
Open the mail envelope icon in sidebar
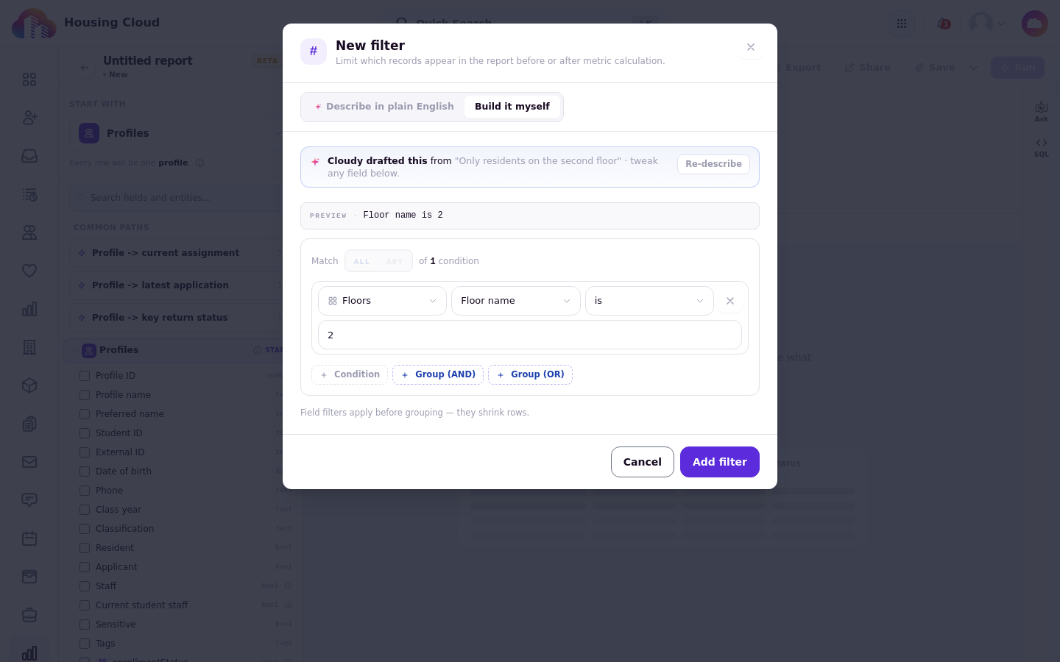(x=29, y=462)
